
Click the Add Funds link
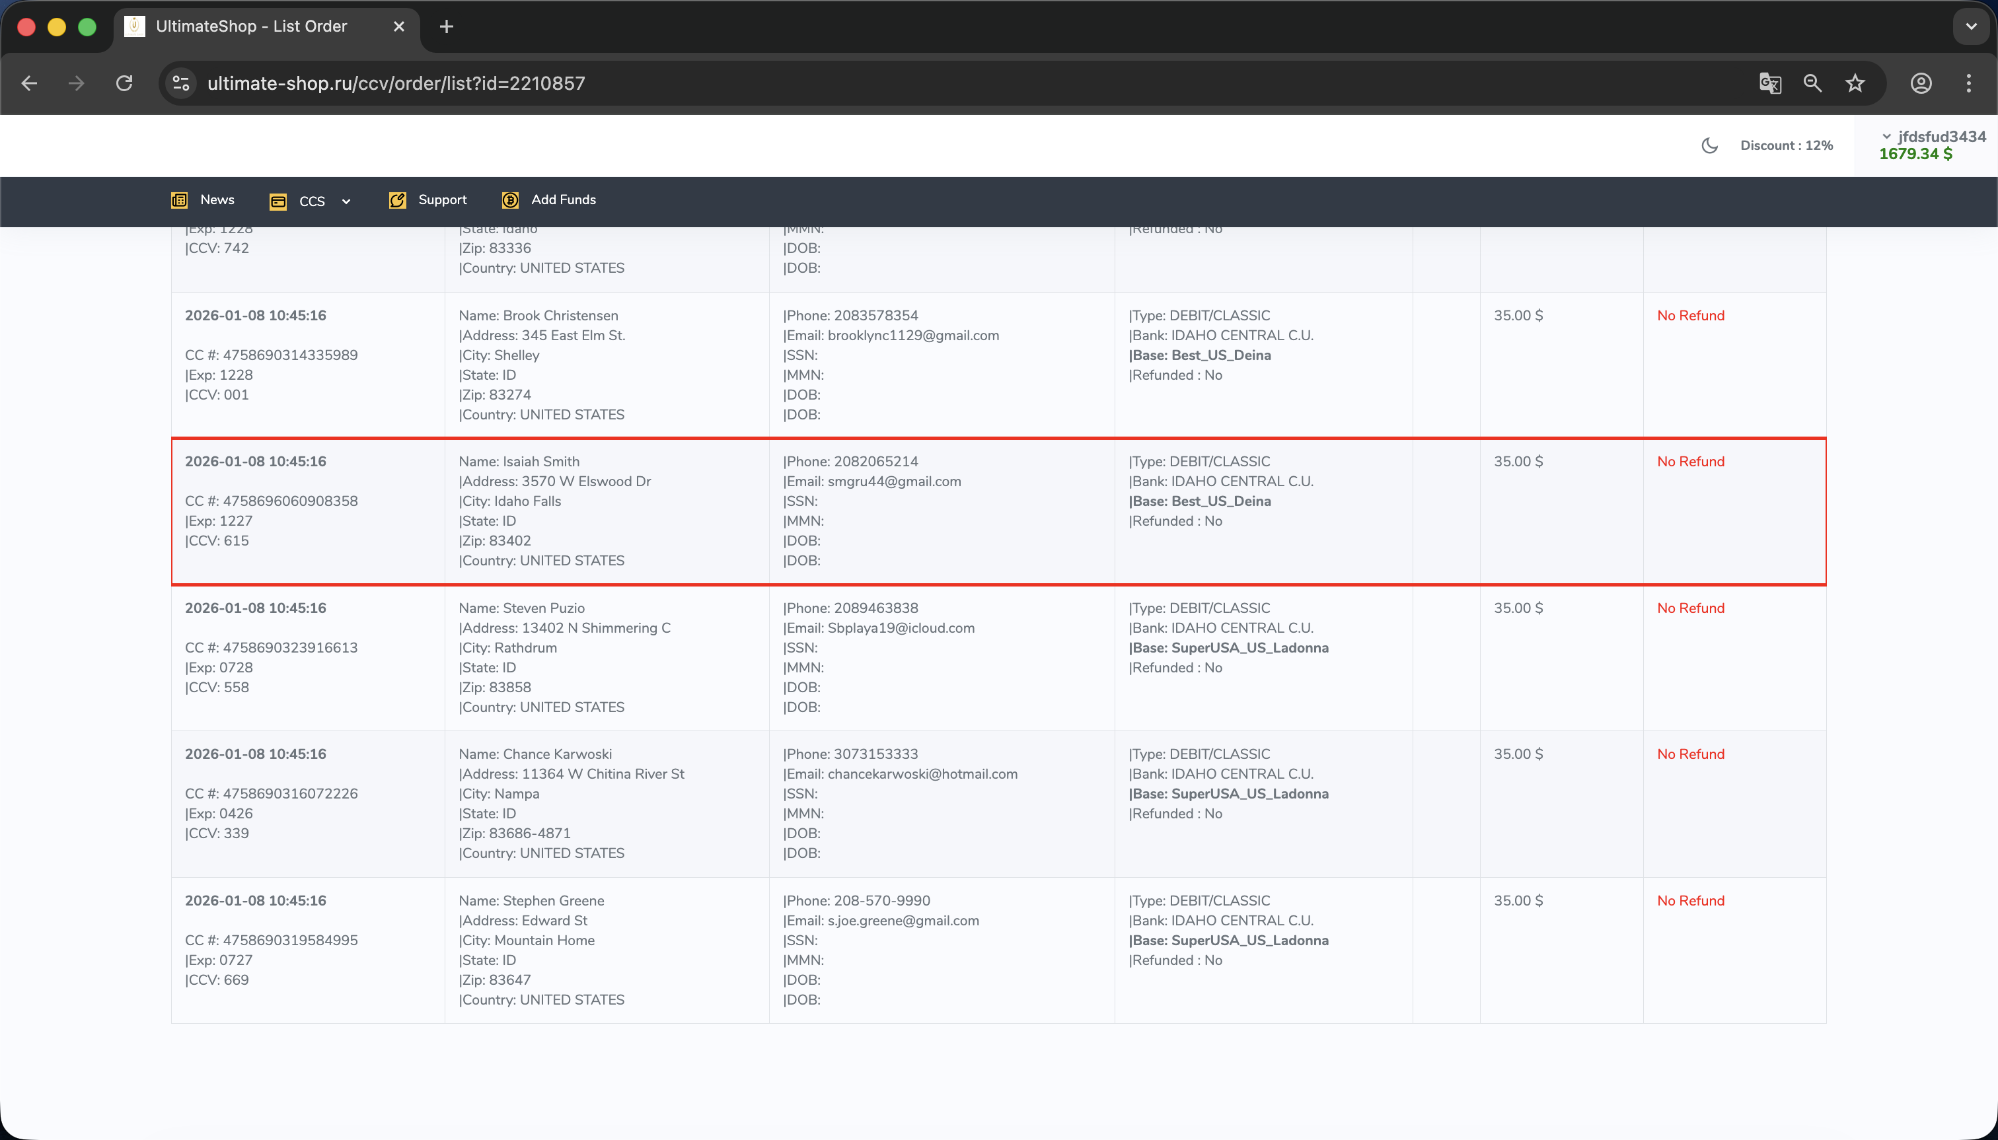click(563, 199)
